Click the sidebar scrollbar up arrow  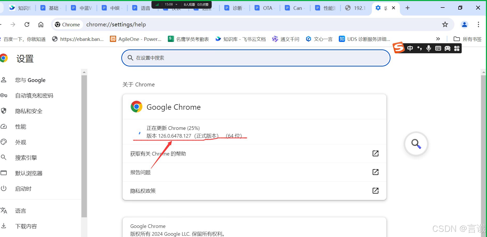(84, 72)
